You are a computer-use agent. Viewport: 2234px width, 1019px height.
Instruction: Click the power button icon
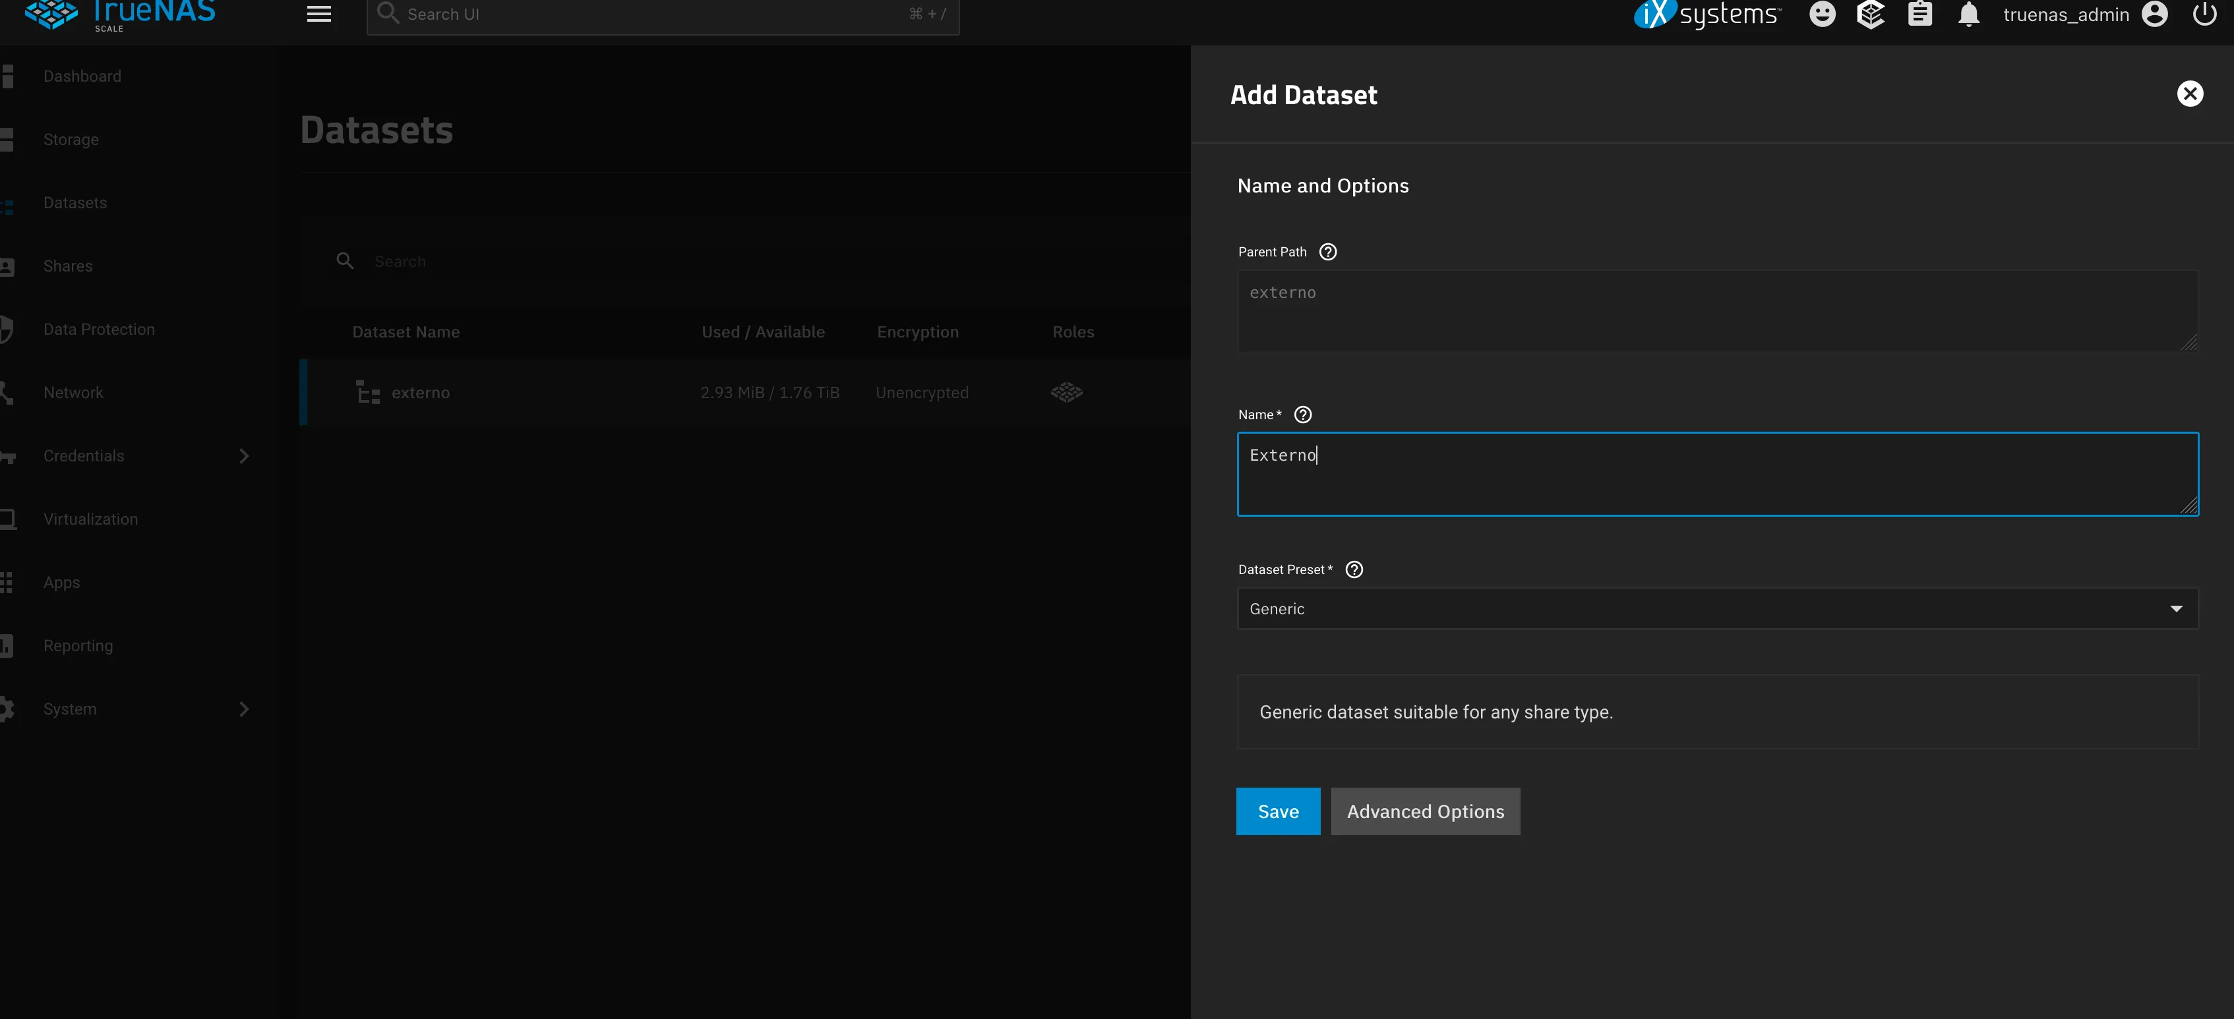[2204, 15]
